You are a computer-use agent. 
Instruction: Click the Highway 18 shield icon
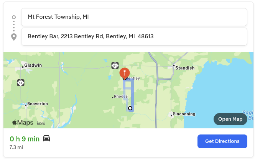[20, 82]
